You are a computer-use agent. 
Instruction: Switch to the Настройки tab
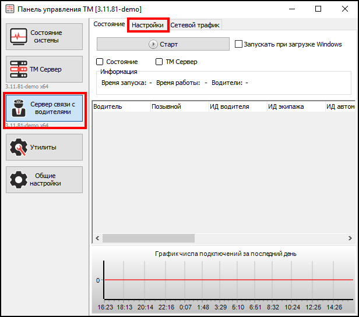(147, 25)
